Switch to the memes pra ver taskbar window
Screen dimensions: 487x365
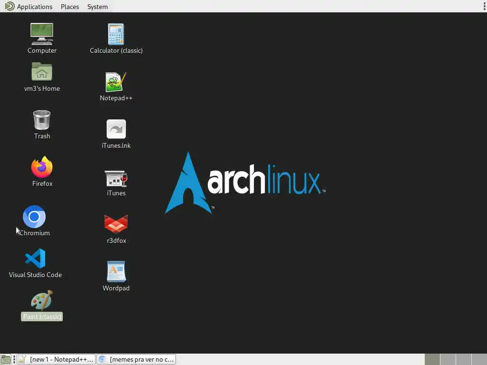pos(136,359)
